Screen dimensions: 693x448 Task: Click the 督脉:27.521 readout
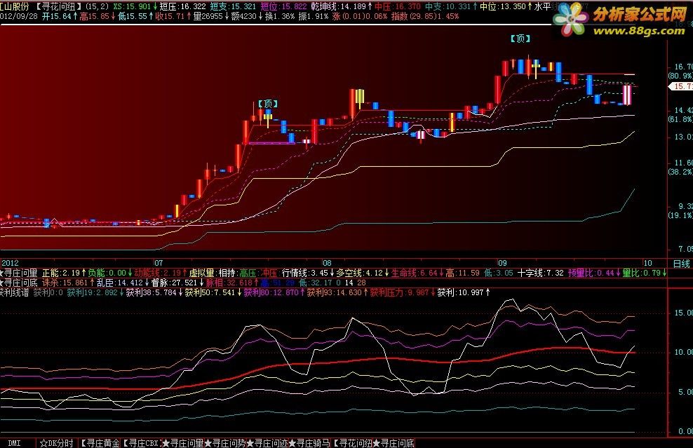(177, 283)
